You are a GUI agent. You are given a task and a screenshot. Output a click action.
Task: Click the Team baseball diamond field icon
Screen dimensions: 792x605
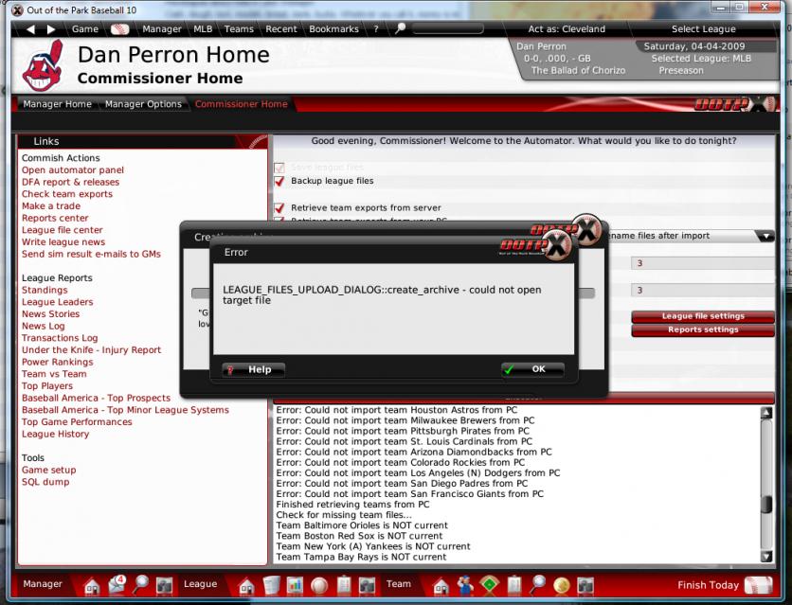click(x=490, y=585)
